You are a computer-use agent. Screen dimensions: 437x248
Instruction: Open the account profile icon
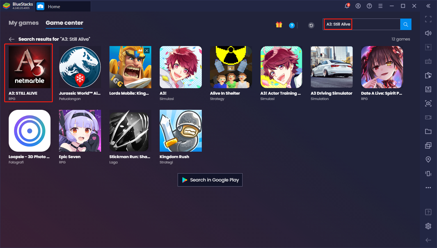click(x=358, y=6)
